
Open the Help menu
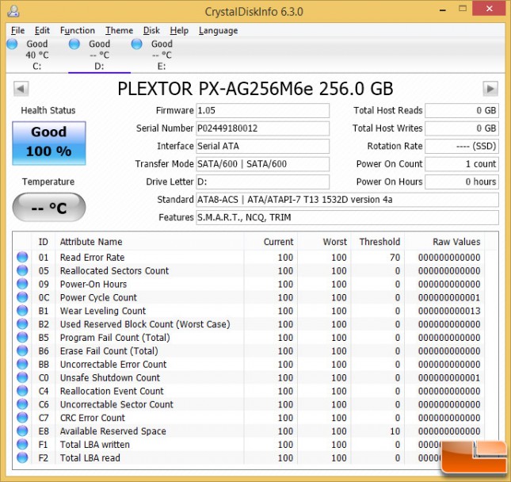point(179,30)
